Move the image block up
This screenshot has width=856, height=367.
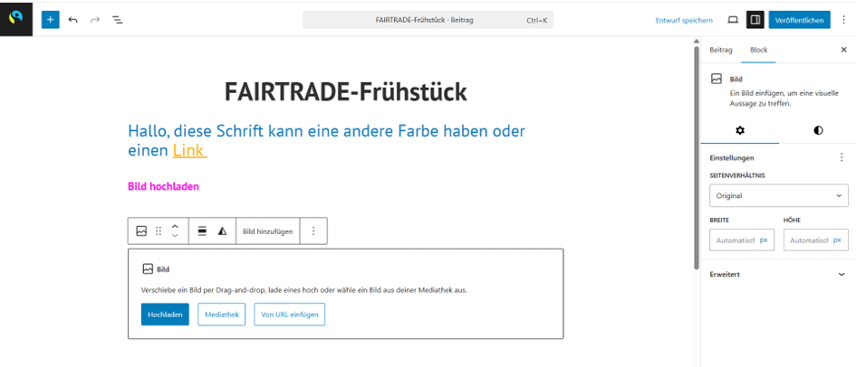175,226
